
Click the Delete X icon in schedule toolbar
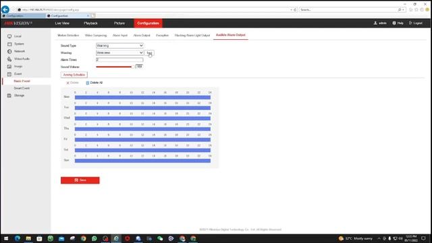[67, 83]
